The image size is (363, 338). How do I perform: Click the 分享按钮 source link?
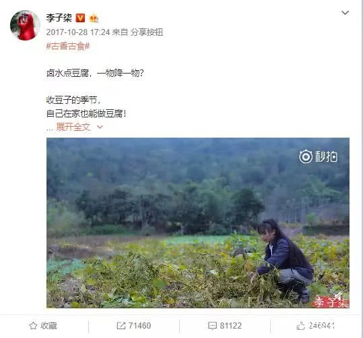pyautogui.click(x=147, y=32)
